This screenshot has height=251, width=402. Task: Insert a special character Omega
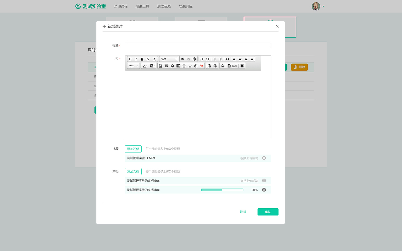(190, 66)
